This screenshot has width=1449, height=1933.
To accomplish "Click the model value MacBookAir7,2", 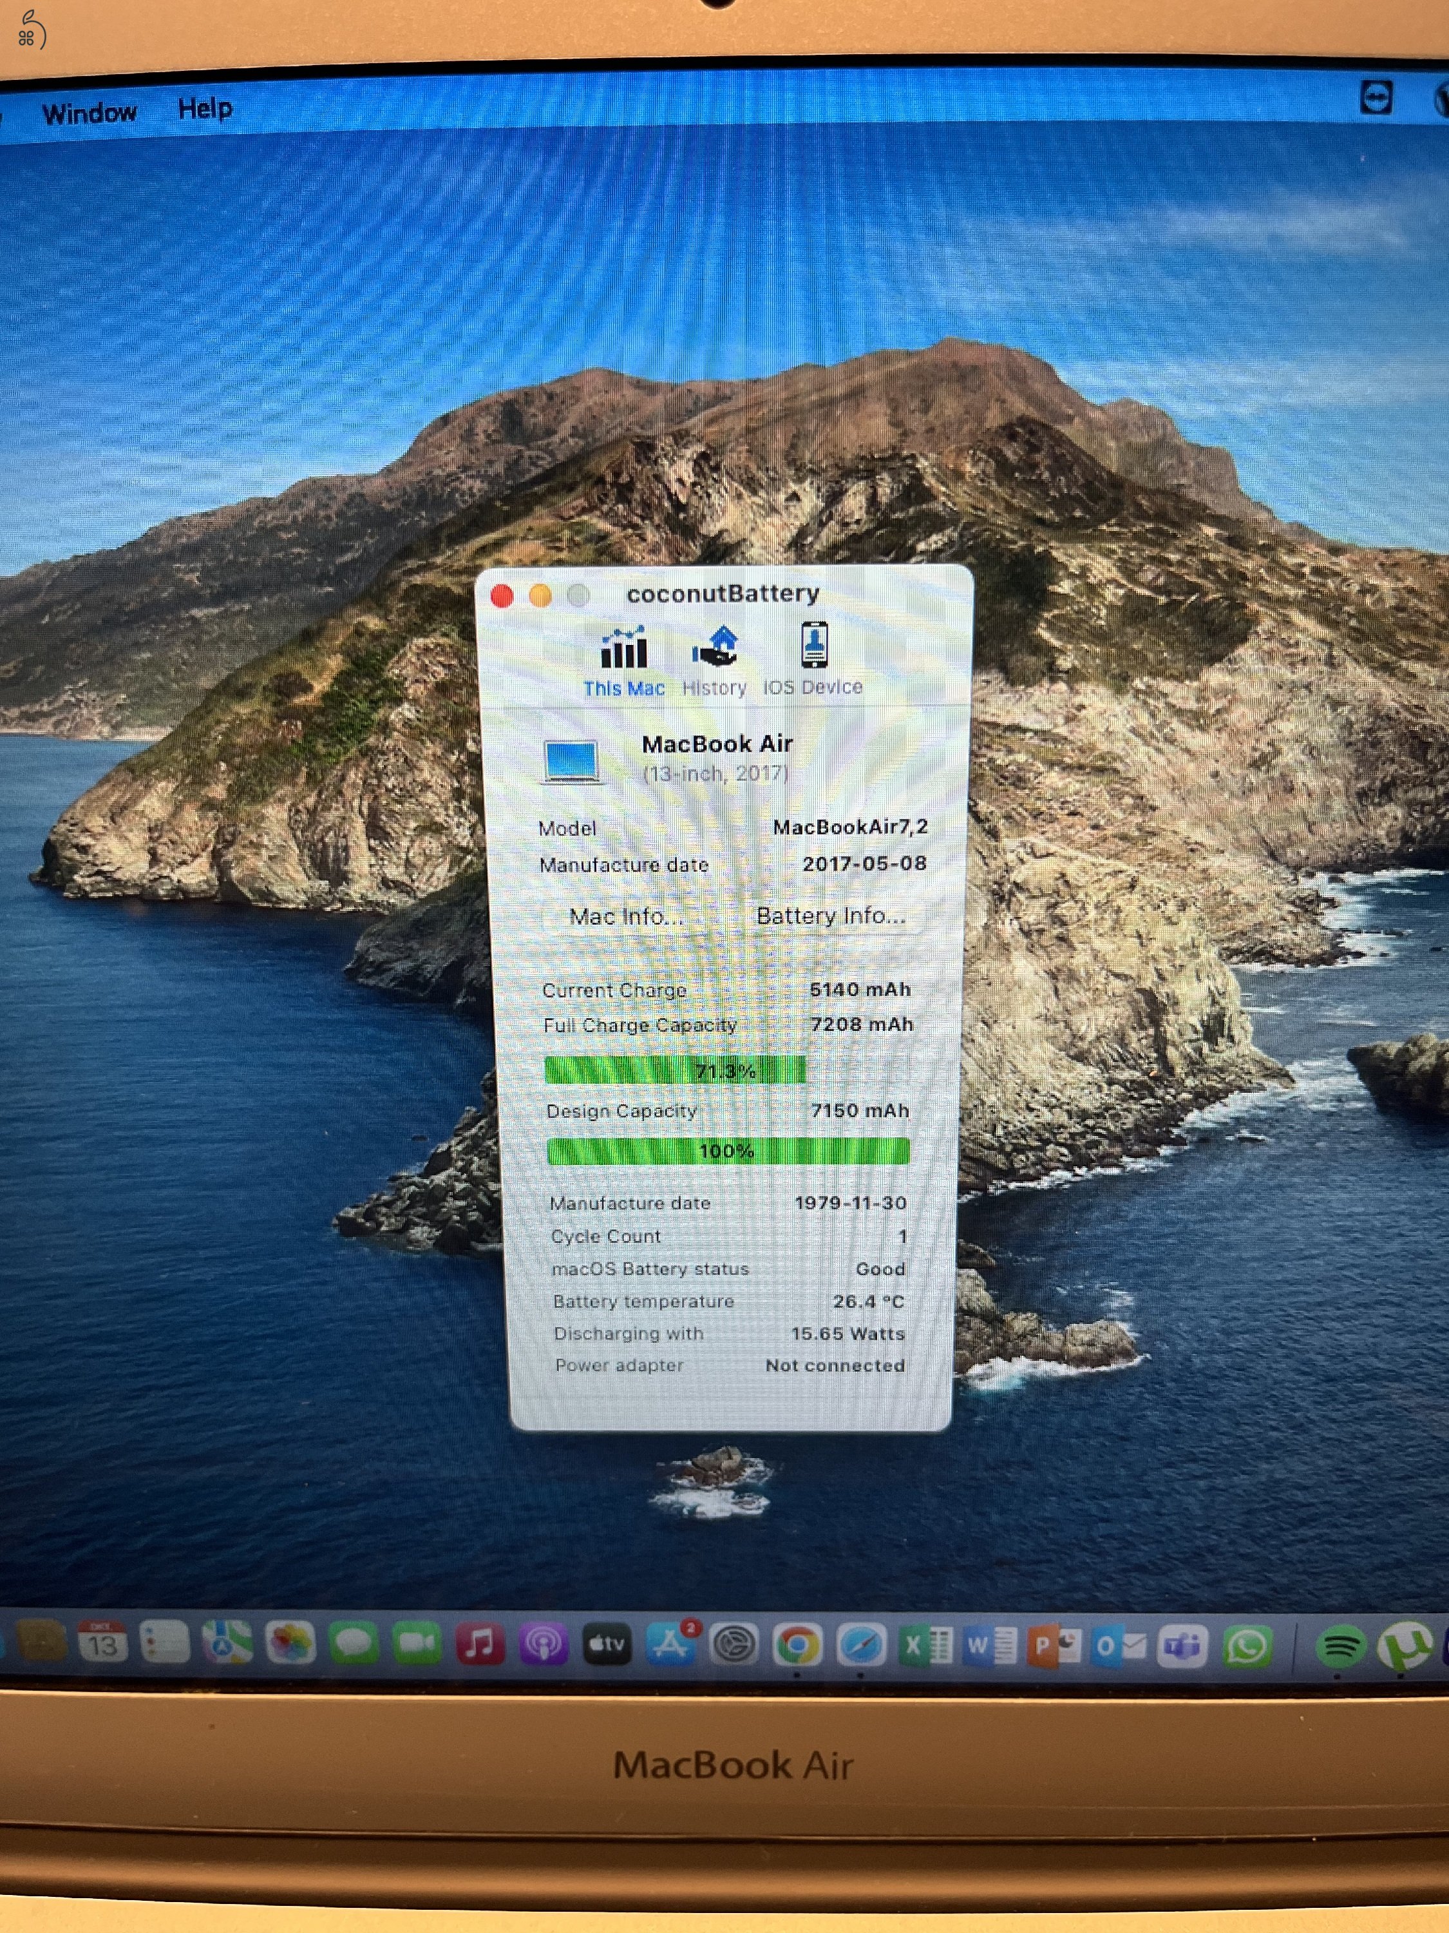I will point(850,827).
